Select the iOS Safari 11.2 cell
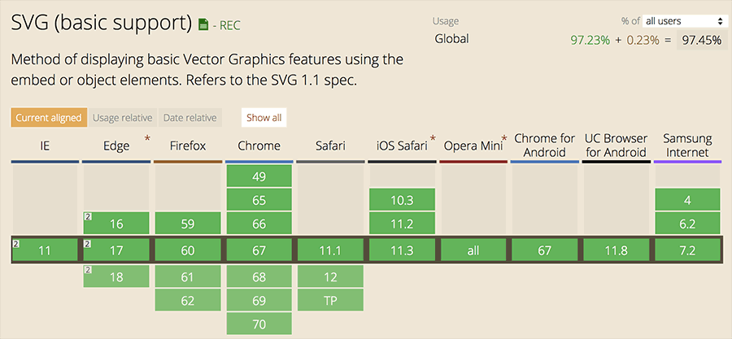The width and height of the screenshot is (732, 339). [x=402, y=224]
